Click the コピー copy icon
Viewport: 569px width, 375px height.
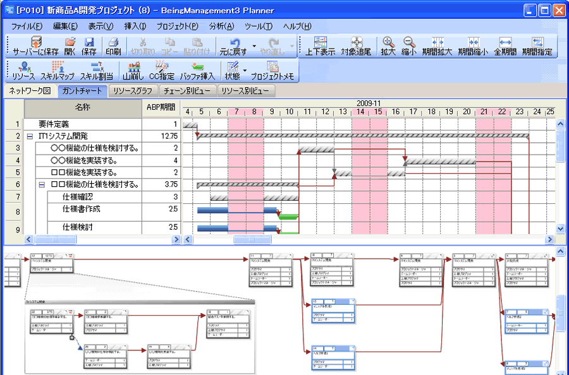tap(169, 46)
